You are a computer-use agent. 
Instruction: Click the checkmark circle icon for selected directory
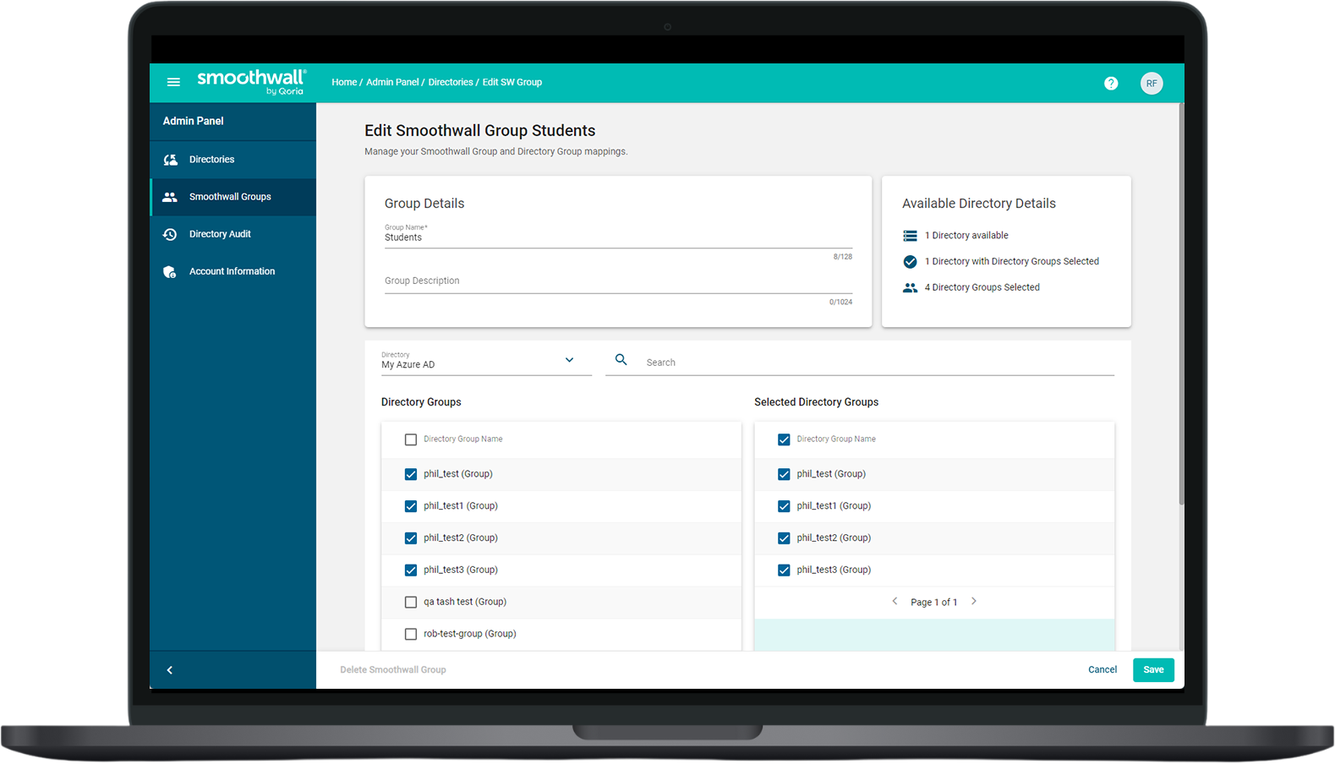[910, 262]
